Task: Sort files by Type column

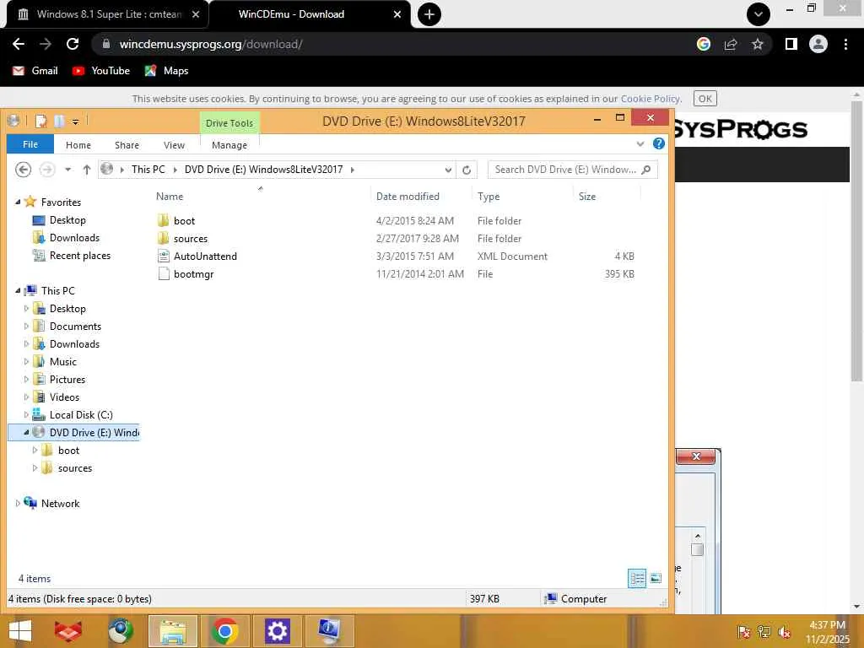Action: pos(489,196)
